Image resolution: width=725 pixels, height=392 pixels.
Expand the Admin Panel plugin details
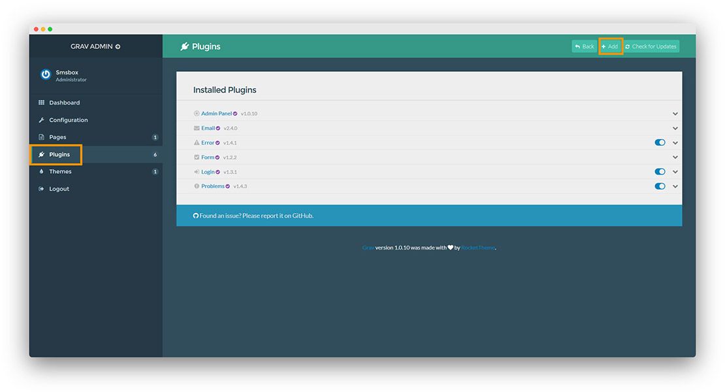[x=675, y=113]
